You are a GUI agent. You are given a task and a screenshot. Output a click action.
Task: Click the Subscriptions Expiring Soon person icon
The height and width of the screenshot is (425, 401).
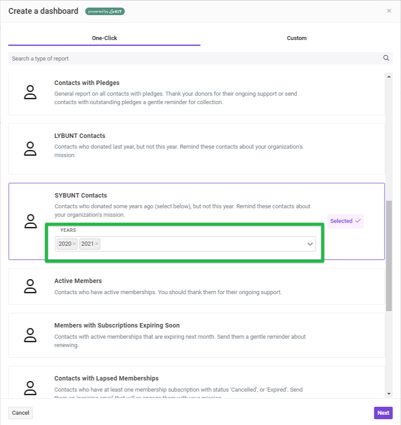pos(30,335)
